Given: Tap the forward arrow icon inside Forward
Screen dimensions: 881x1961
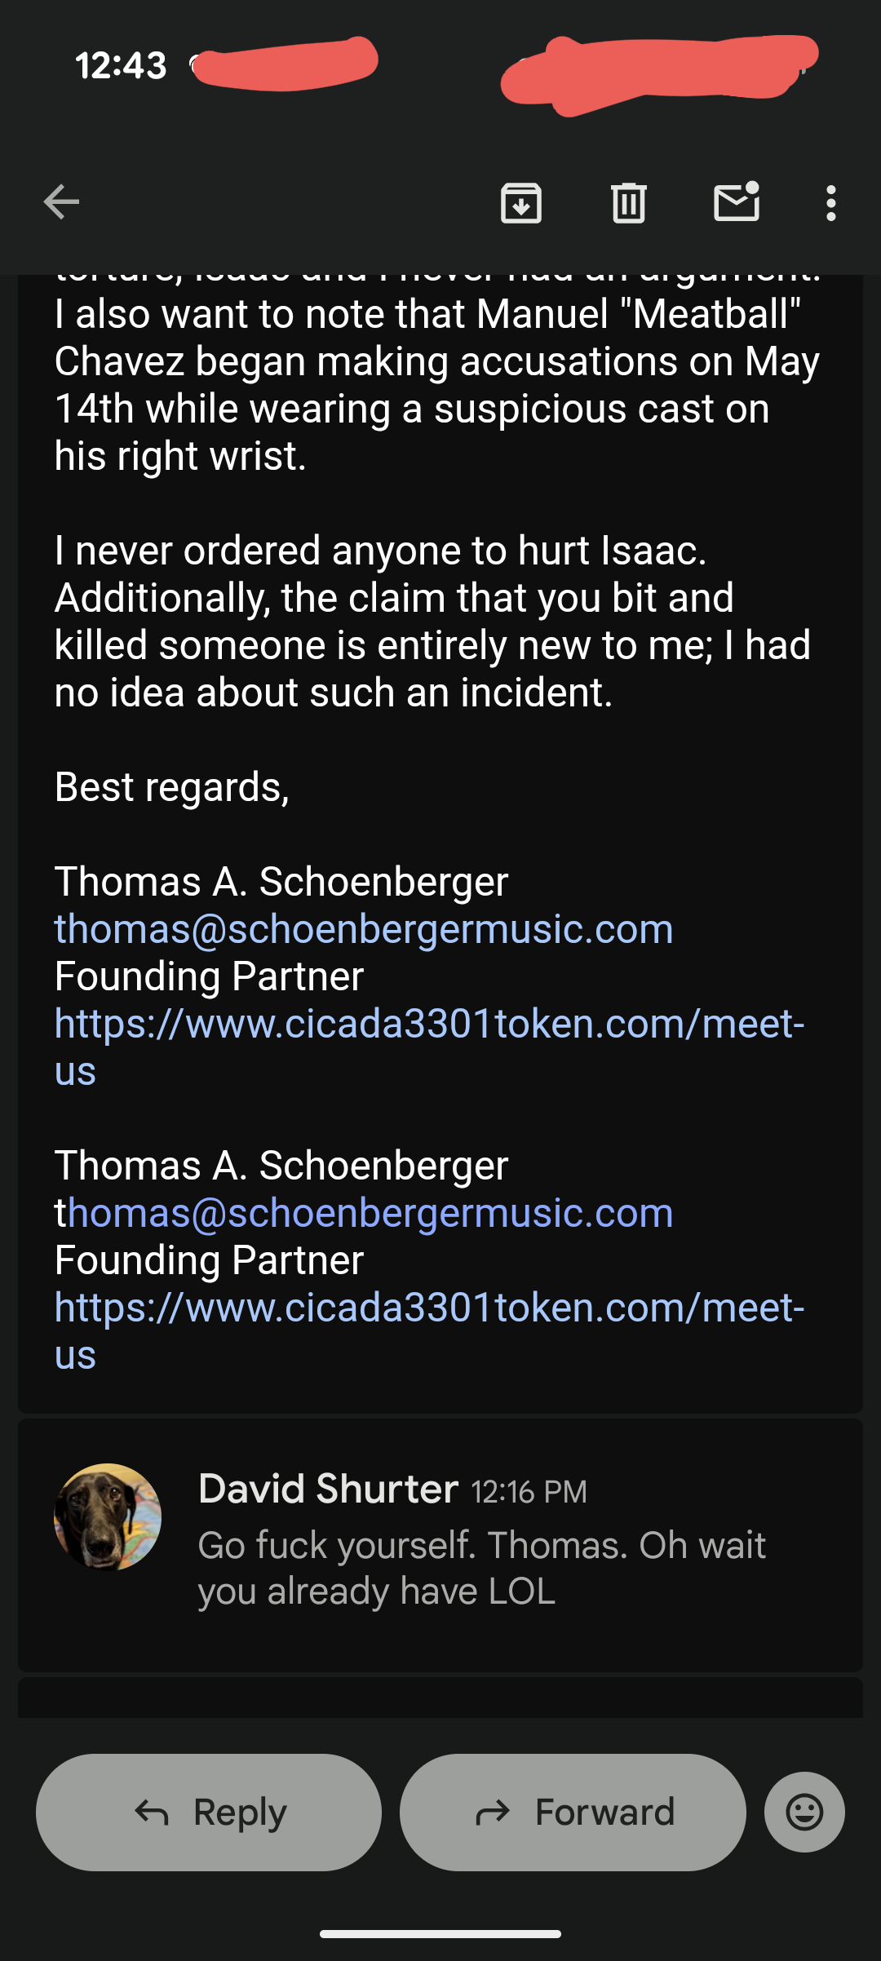Looking at the screenshot, I should point(493,1813).
